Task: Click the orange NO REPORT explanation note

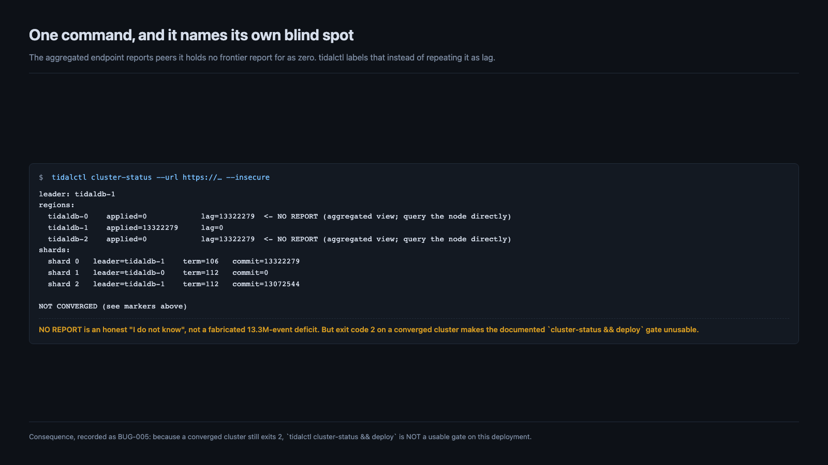Action: (368, 330)
